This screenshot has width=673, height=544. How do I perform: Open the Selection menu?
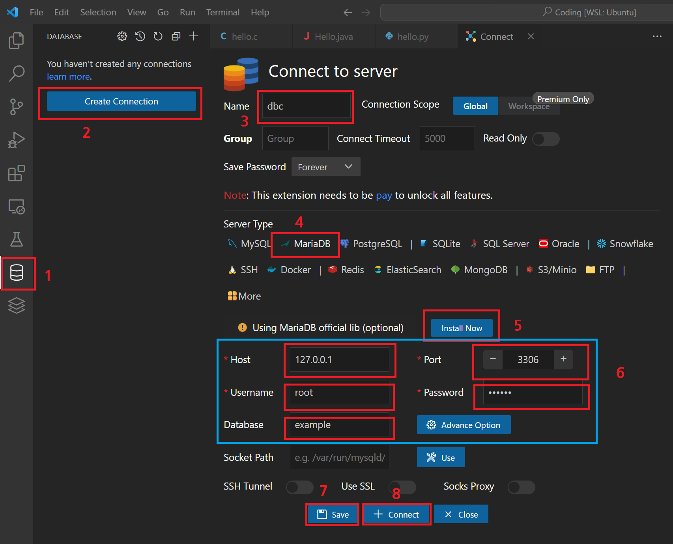pos(98,12)
